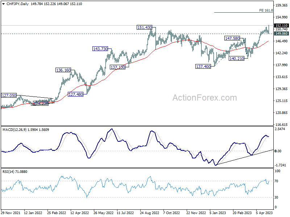The image size is (290, 217).
Task: Click the 7 Oct 2022 date label
Action: tap(171, 213)
